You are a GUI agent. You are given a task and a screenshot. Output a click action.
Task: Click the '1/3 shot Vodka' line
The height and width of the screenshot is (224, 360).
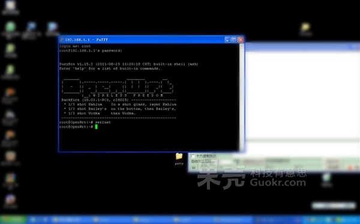(x=100, y=113)
